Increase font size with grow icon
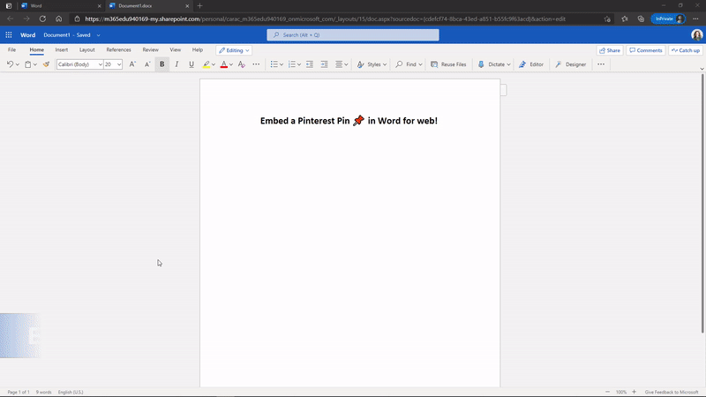 click(132, 64)
